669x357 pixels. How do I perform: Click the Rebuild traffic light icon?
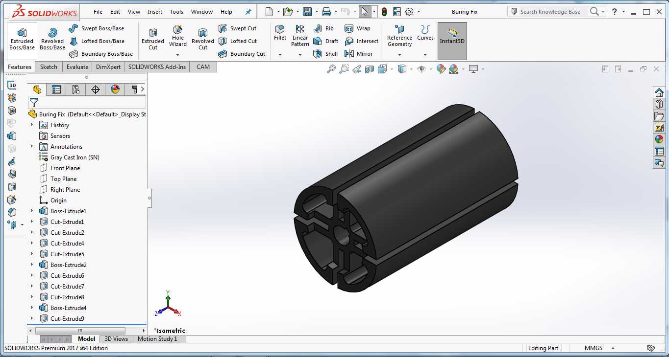coord(384,12)
